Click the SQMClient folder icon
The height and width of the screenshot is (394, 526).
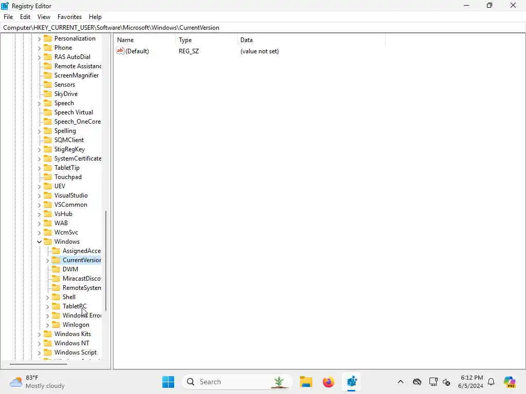[x=48, y=140]
